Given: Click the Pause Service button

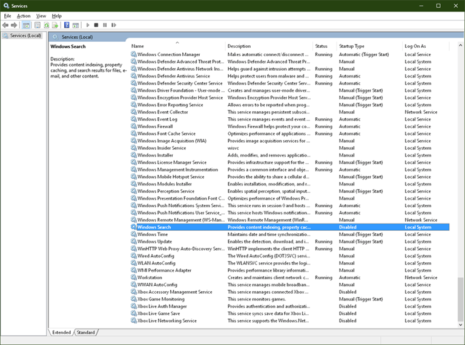Looking at the screenshot, I should [105, 25].
